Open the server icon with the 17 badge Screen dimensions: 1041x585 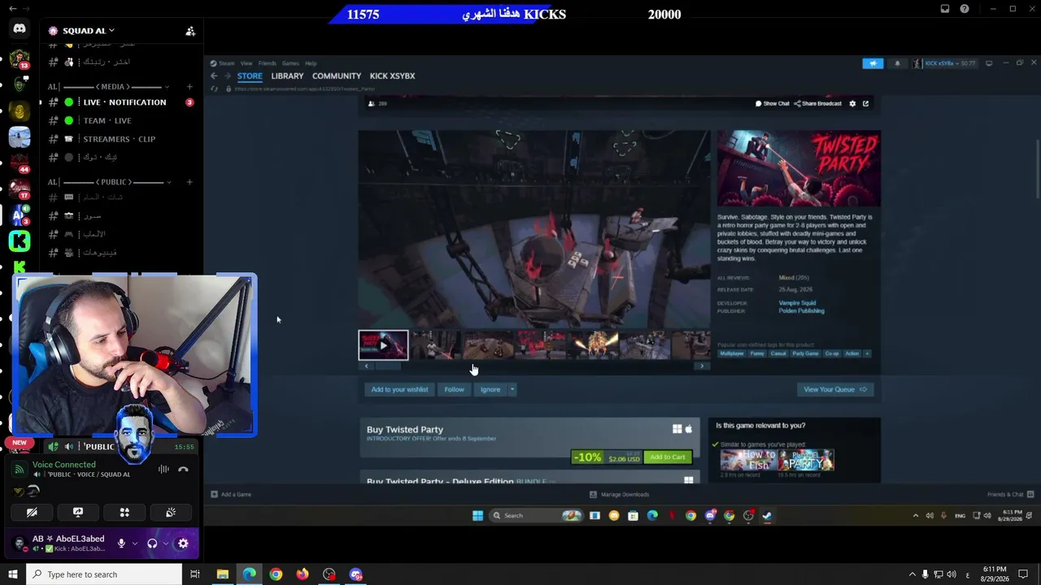point(20,188)
